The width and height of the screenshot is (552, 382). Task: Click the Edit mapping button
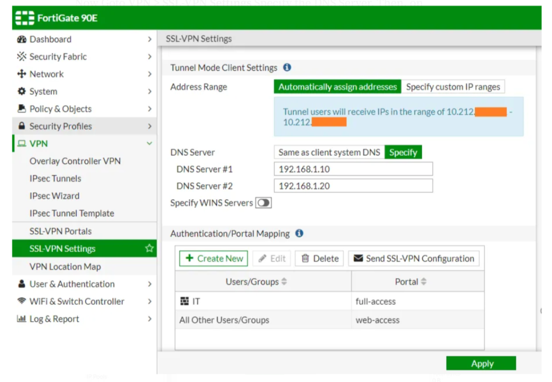point(272,258)
